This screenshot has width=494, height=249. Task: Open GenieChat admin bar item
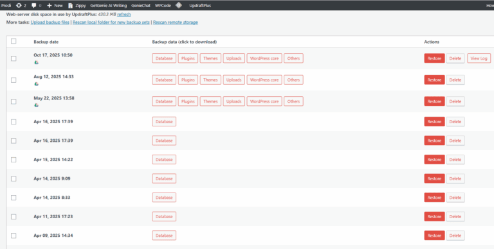(x=141, y=5)
